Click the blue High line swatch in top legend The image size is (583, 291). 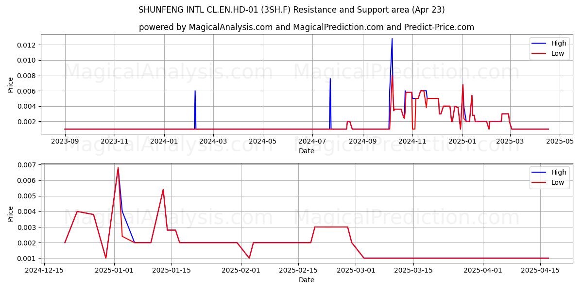point(539,44)
